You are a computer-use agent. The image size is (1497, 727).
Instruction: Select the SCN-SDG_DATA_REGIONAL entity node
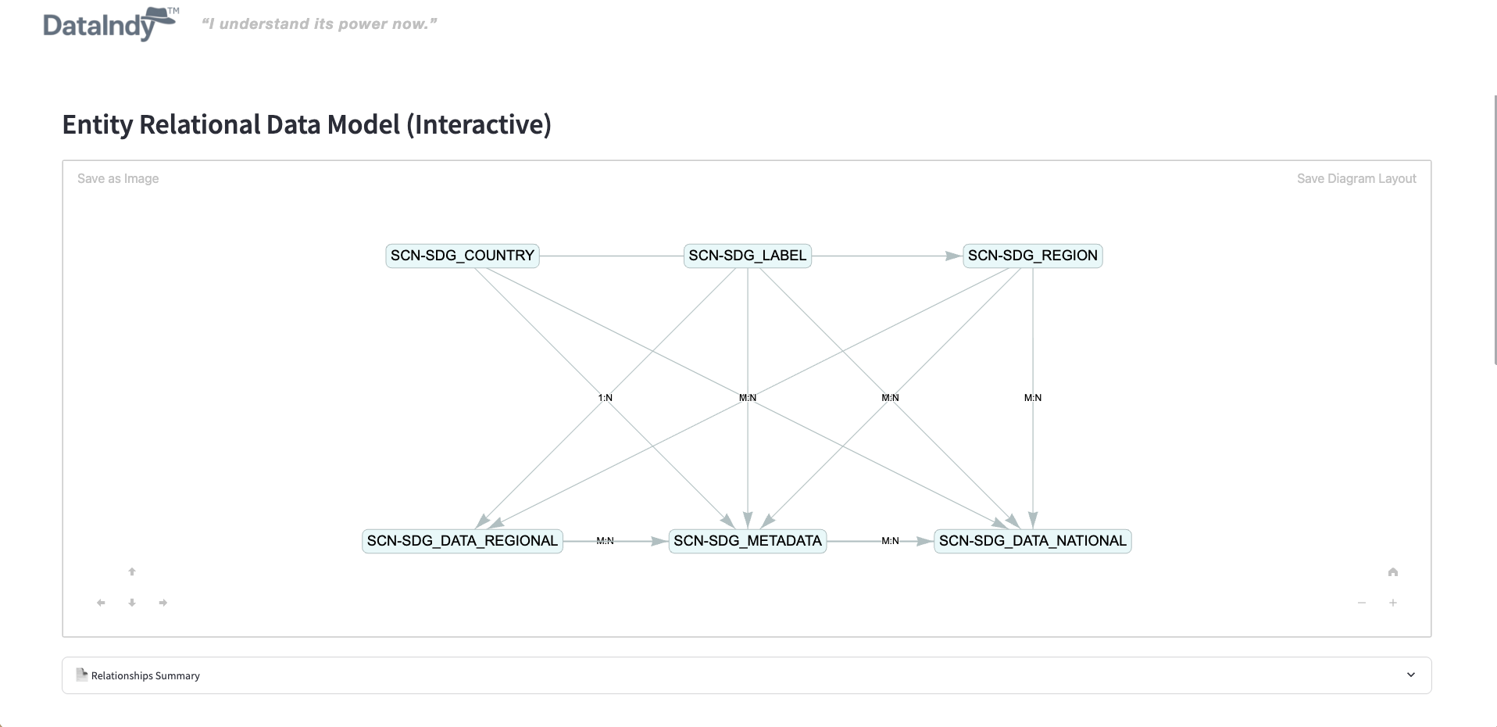[x=461, y=541]
